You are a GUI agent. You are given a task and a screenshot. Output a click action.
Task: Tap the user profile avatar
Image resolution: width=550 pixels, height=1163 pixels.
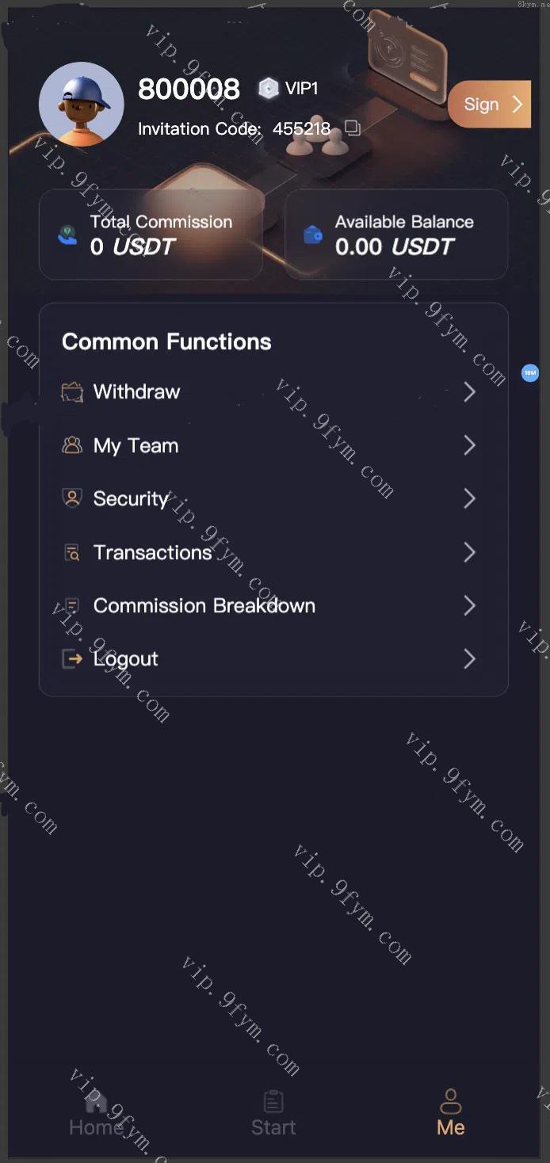[81, 104]
